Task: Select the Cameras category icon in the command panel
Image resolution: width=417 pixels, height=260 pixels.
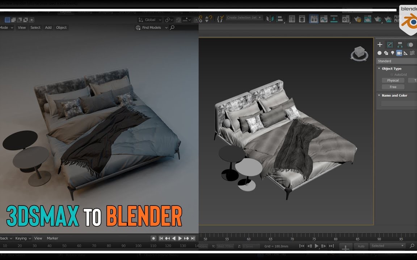Action: click(x=399, y=53)
